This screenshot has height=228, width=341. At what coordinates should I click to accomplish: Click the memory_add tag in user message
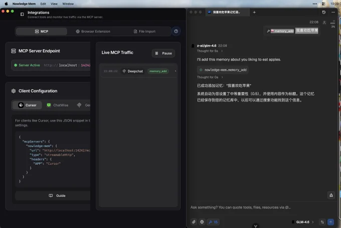pyautogui.click(x=282, y=31)
